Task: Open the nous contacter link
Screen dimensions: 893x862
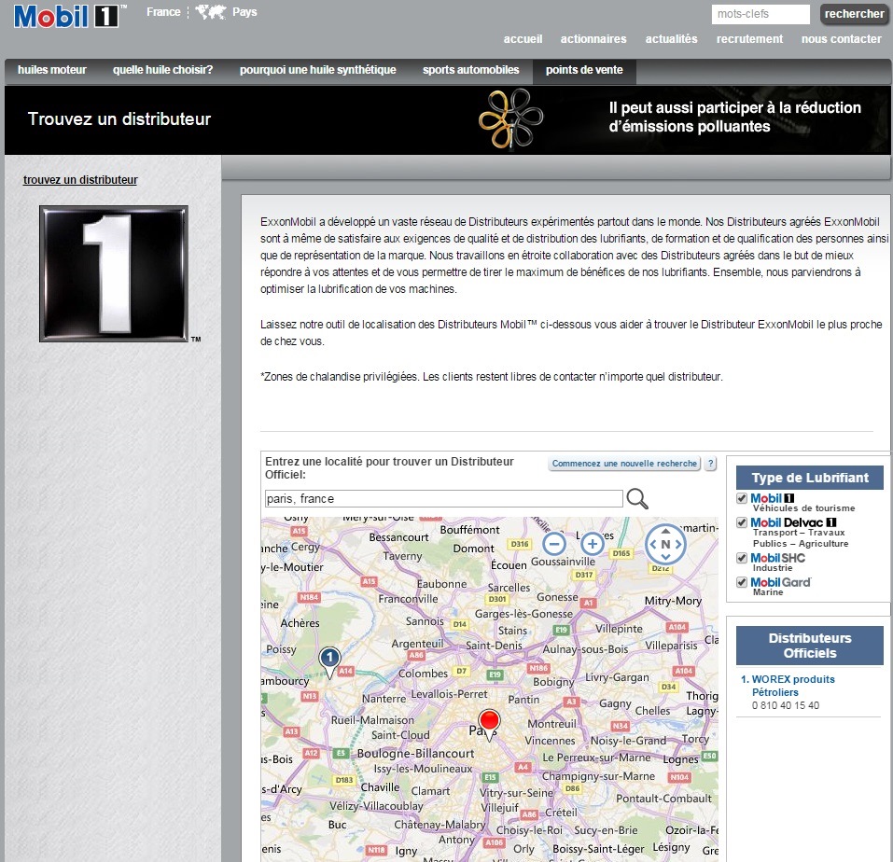Action: pos(841,39)
